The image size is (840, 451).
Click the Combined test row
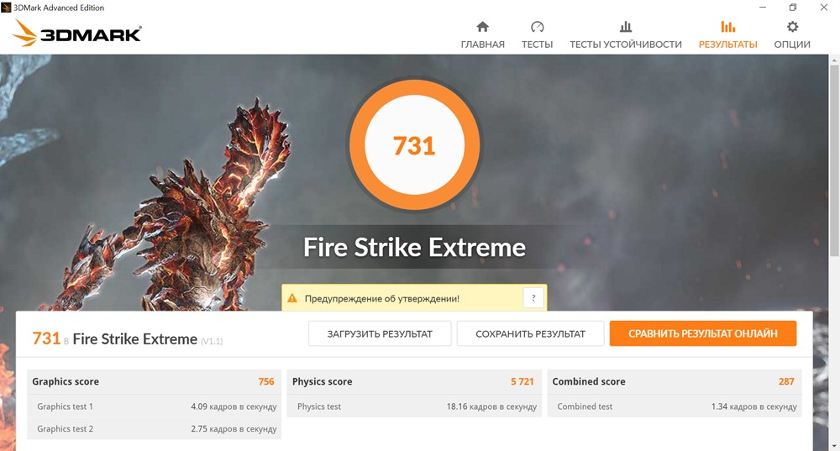(x=675, y=406)
